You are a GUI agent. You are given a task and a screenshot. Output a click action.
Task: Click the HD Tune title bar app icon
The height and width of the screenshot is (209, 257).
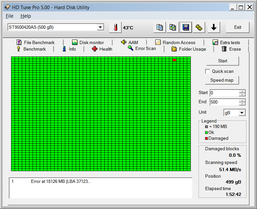pyautogui.click(x=7, y=8)
